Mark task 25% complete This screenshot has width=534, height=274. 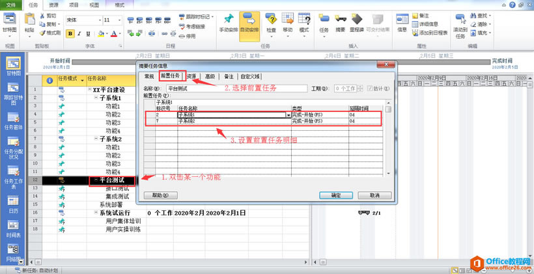139,20
